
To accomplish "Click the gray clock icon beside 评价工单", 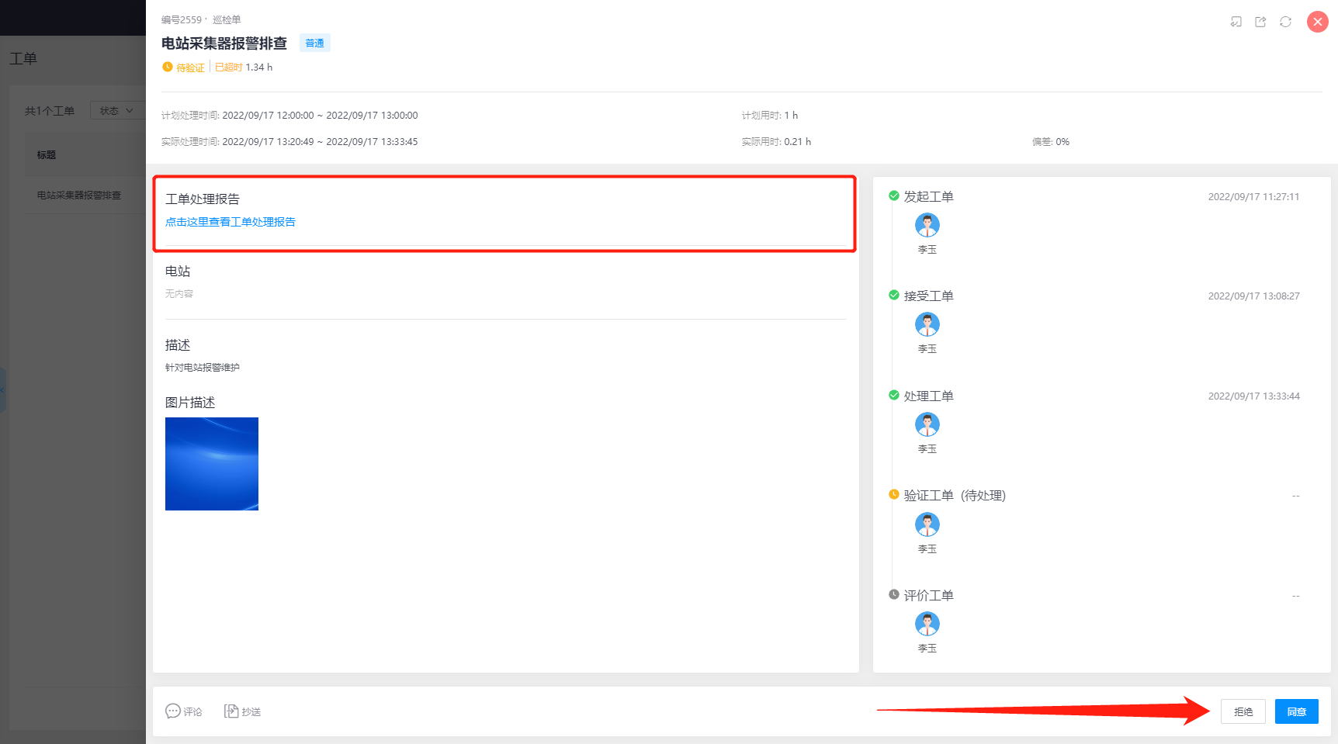I will point(893,595).
